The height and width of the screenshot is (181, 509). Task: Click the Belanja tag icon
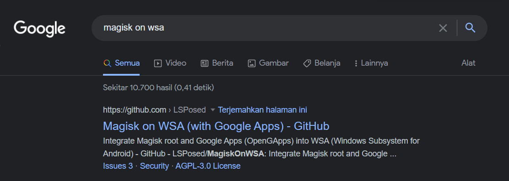click(307, 63)
